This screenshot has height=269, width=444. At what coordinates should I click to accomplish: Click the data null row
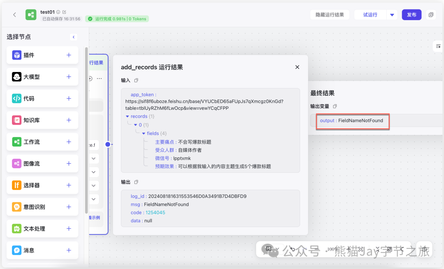(141, 220)
